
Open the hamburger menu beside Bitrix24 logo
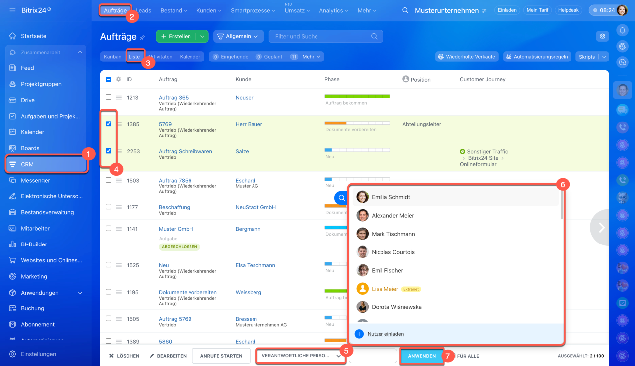pyautogui.click(x=12, y=10)
